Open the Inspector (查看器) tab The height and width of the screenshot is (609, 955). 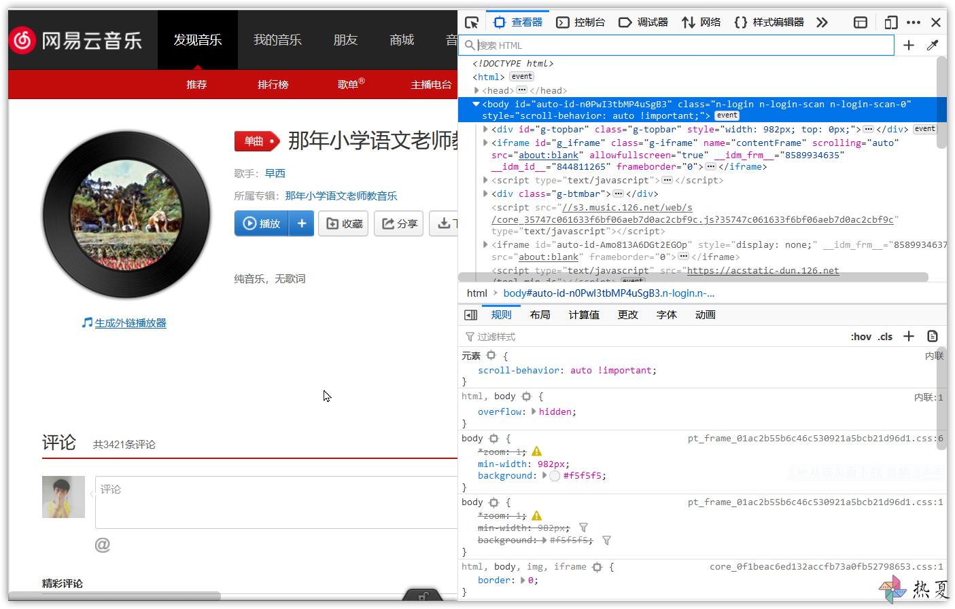518,22
